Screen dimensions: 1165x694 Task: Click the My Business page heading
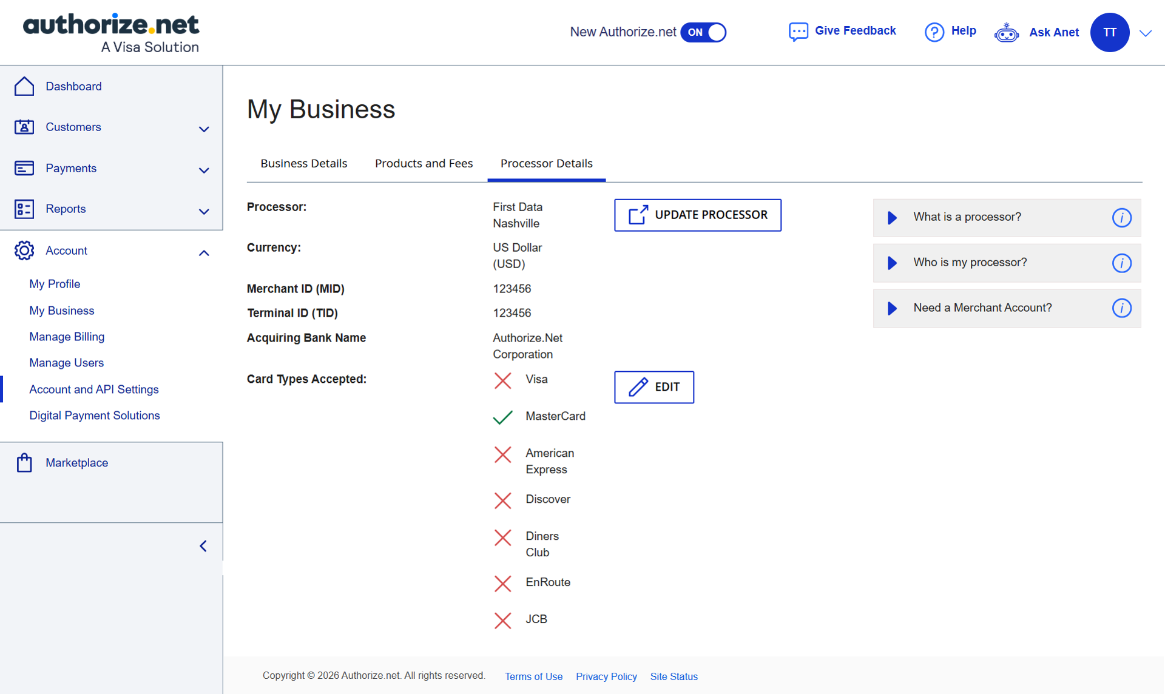321,110
